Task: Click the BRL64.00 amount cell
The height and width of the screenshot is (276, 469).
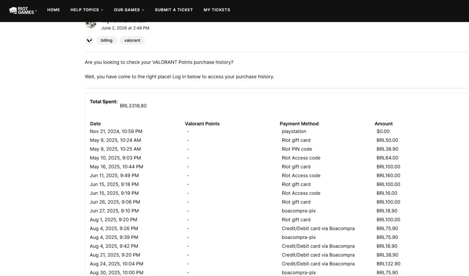Action: coord(388,158)
